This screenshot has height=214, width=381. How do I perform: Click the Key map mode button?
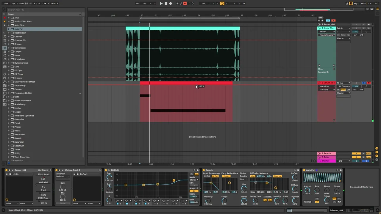tap(356, 4)
